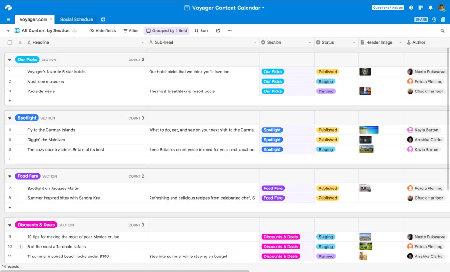450x272 pixels.
Task: Open the notifications bell icon
Action: point(430,8)
